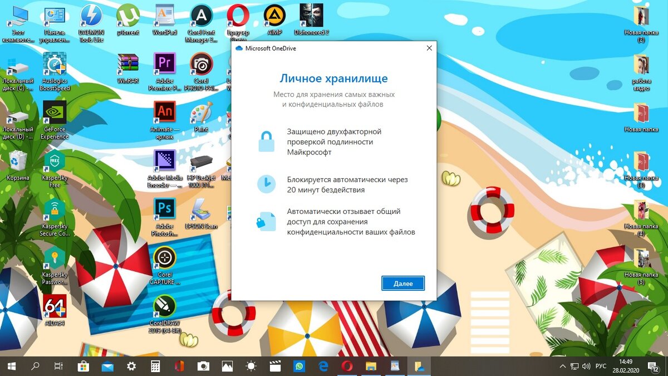Image resolution: width=668 pixels, height=376 pixels.
Task: Open EPSON Scan shortcut
Action: tap(201, 213)
